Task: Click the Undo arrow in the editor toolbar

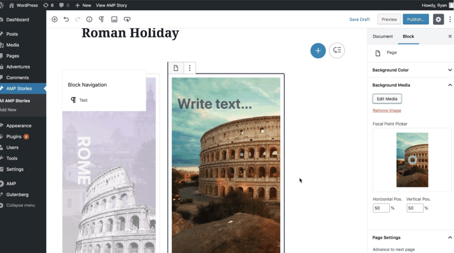Action: click(x=66, y=19)
